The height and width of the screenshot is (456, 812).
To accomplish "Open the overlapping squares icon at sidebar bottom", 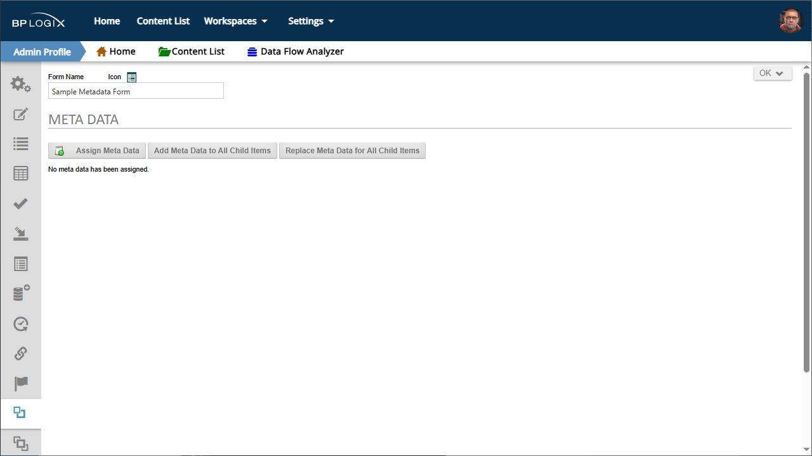I will point(20,443).
